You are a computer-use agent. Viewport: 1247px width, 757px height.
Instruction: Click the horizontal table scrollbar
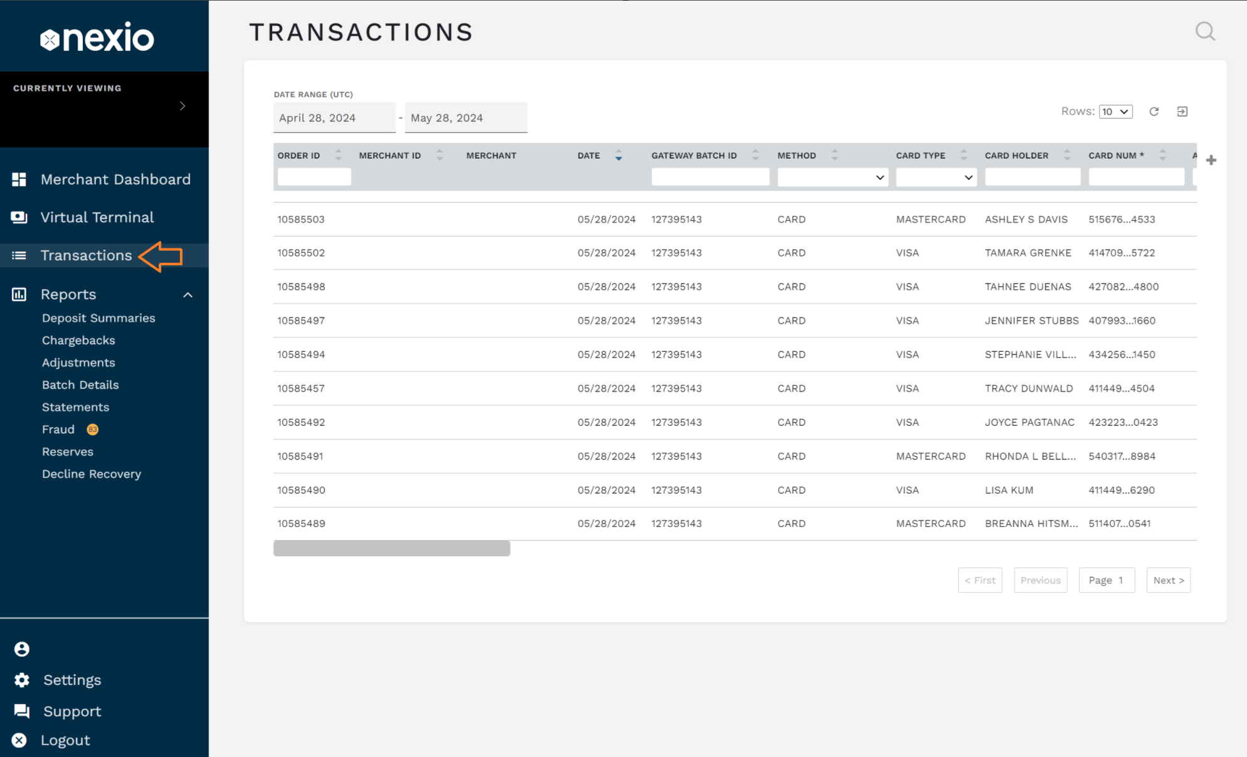392,548
